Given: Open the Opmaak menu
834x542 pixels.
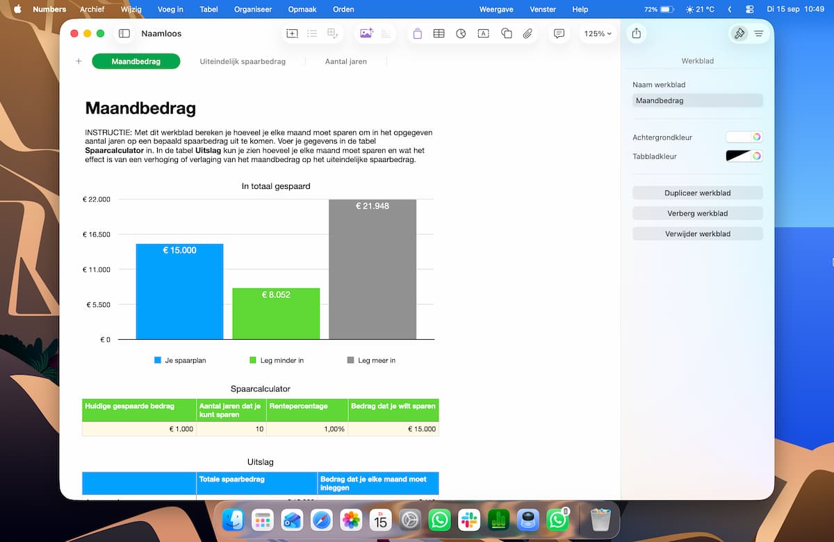Looking at the screenshot, I should (302, 9).
